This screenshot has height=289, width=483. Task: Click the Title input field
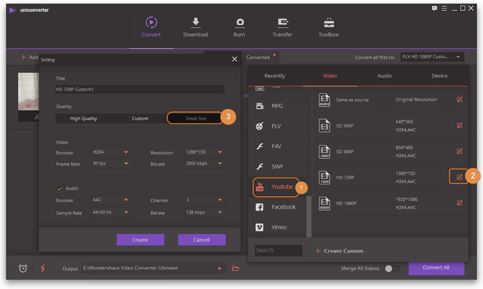coord(140,89)
